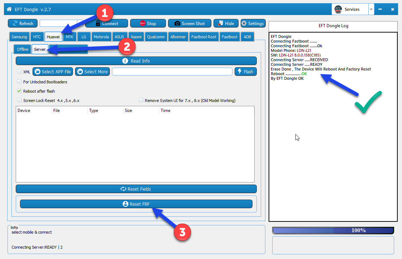Click Select APP File button
The width and height of the screenshot is (402, 259).
point(53,72)
